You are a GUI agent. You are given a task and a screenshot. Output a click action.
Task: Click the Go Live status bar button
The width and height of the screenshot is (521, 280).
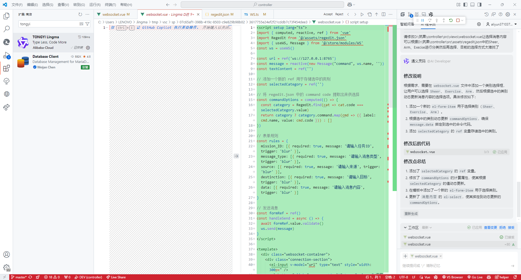(475, 277)
